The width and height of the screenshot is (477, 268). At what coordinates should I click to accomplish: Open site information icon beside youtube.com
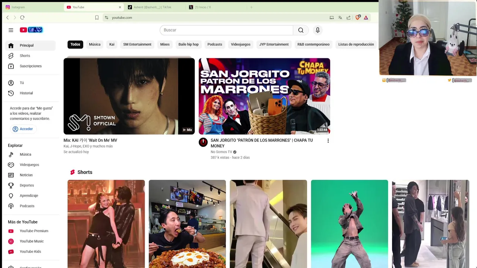106,17
